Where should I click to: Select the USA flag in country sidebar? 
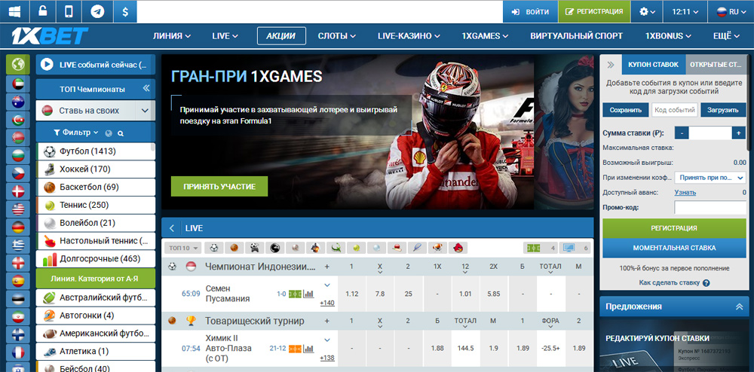(x=18, y=209)
